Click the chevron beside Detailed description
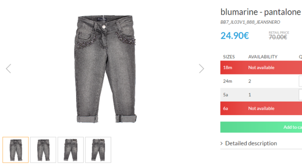Screen dimensions: 302x168 pyautogui.click(x=222, y=143)
